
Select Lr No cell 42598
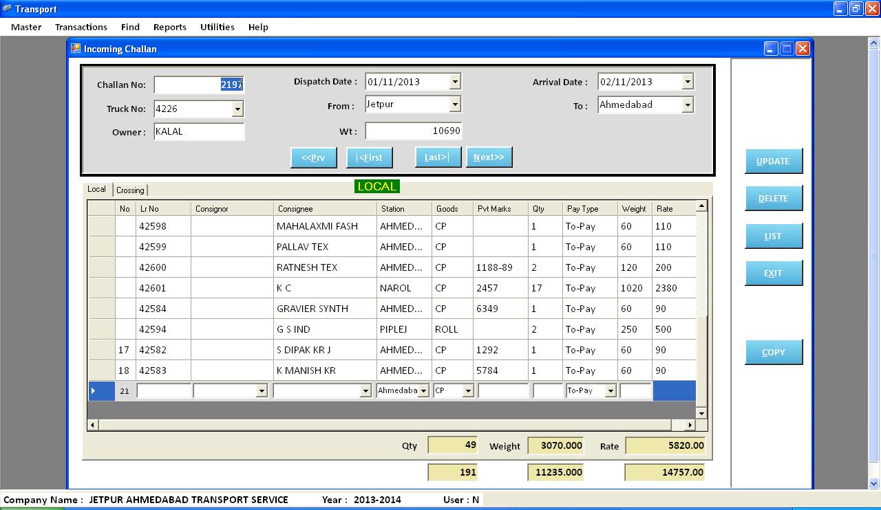tap(163, 226)
